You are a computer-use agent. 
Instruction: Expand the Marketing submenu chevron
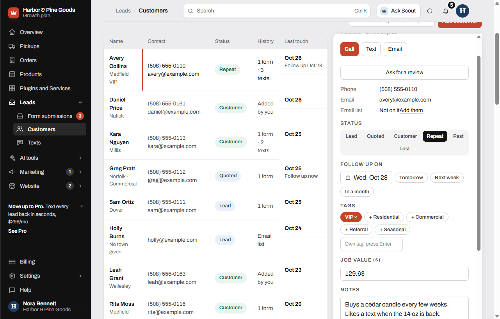coord(80,172)
